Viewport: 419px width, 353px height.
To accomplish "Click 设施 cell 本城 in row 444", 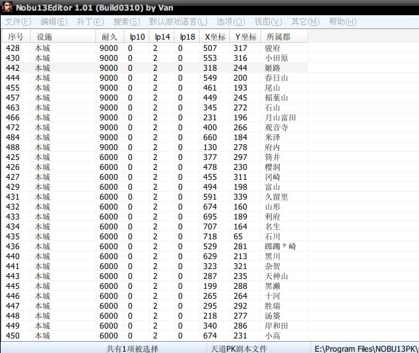I will tap(42, 78).
